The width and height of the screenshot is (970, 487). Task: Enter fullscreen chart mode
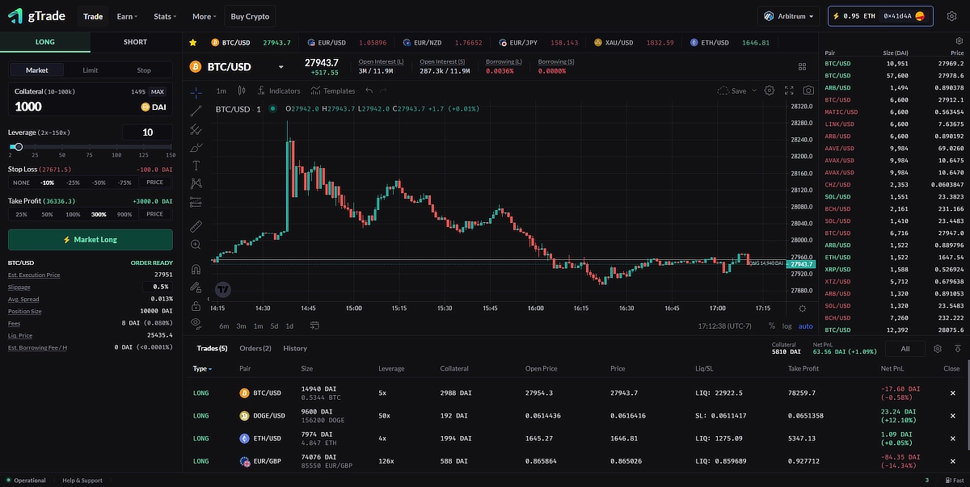tap(789, 91)
